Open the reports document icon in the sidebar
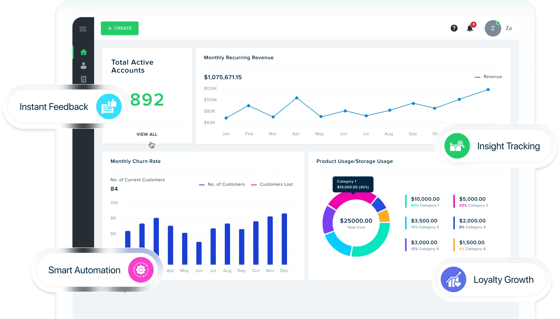 click(x=83, y=79)
